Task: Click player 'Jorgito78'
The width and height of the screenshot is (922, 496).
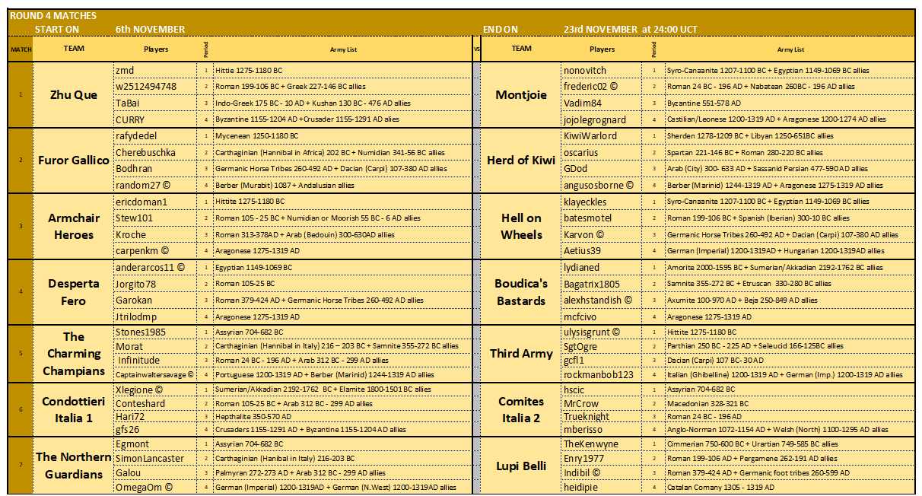Action: pyautogui.click(x=135, y=284)
